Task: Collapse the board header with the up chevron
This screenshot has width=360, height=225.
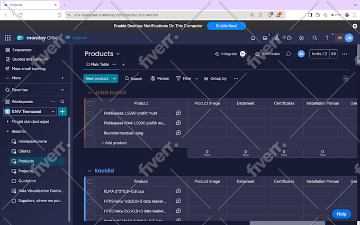Action: (345, 79)
